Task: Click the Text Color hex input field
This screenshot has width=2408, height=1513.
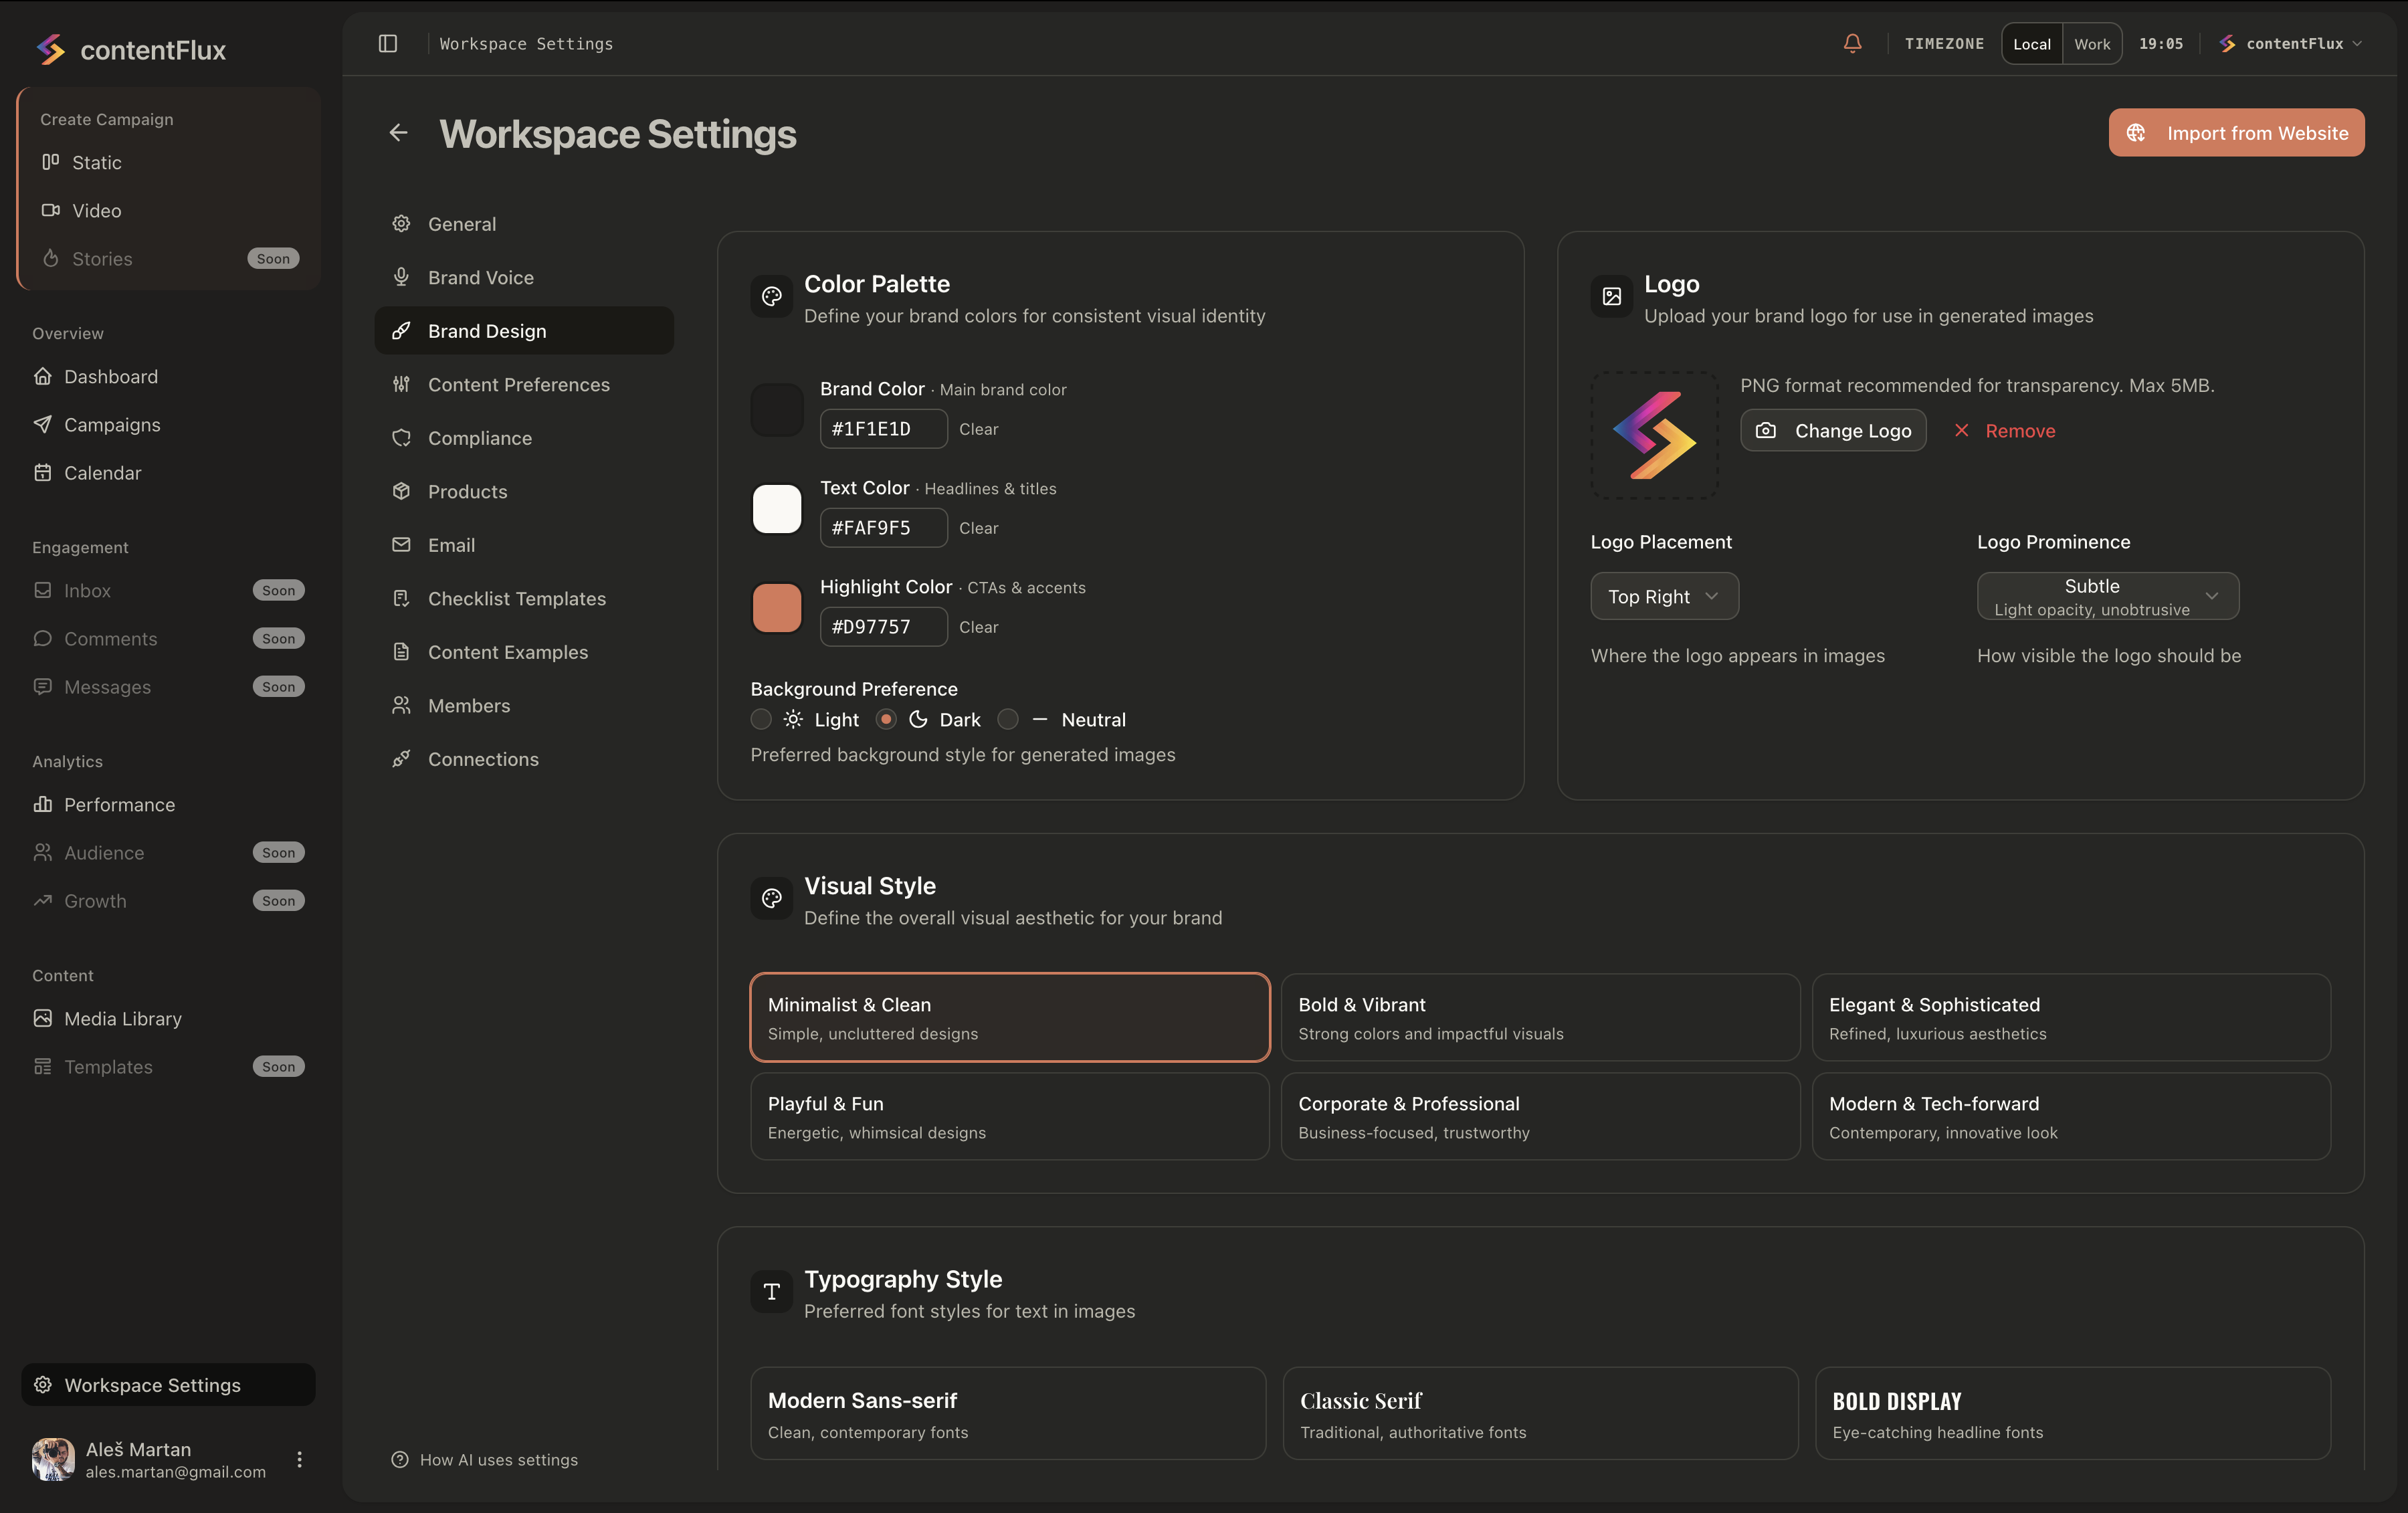Action: click(882, 527)
